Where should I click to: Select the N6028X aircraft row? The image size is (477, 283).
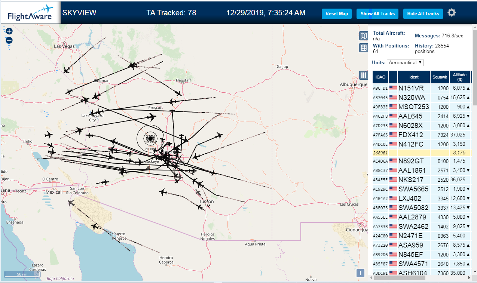pyautogui.click(x=422, y=125)
